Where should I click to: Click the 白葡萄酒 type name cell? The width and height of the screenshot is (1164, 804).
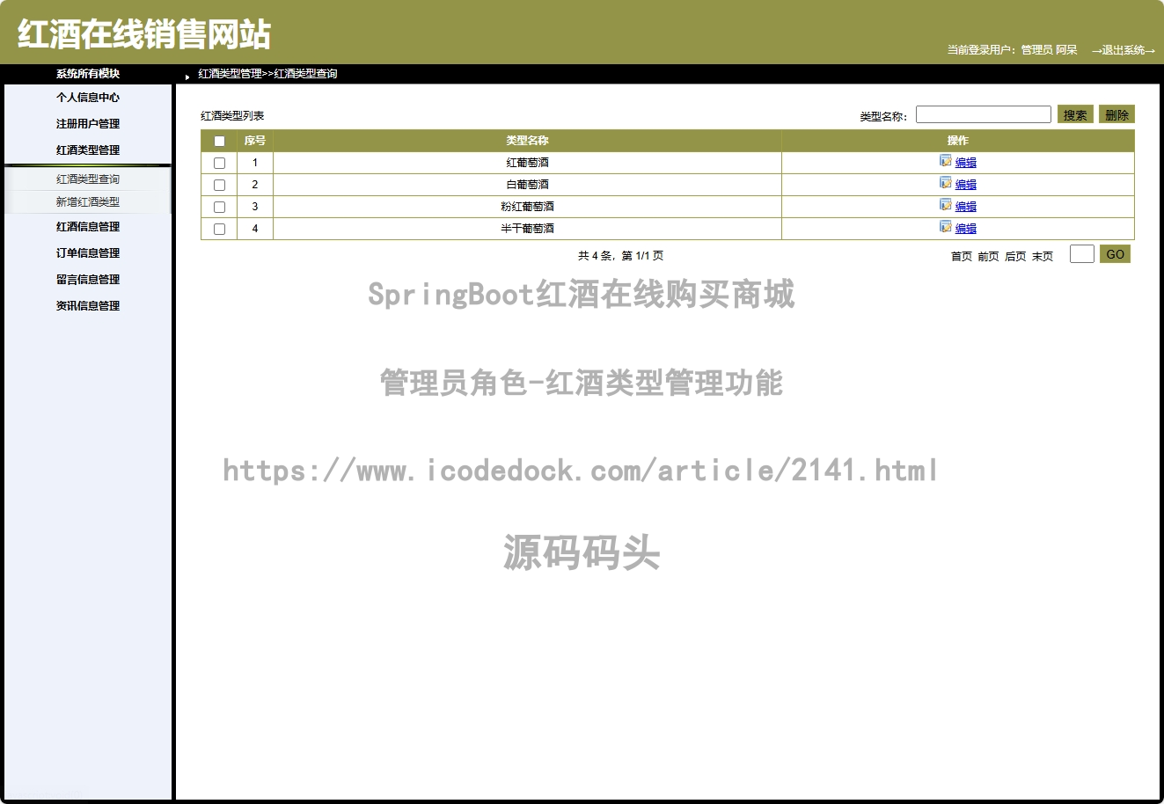click(x=527, y=185)
